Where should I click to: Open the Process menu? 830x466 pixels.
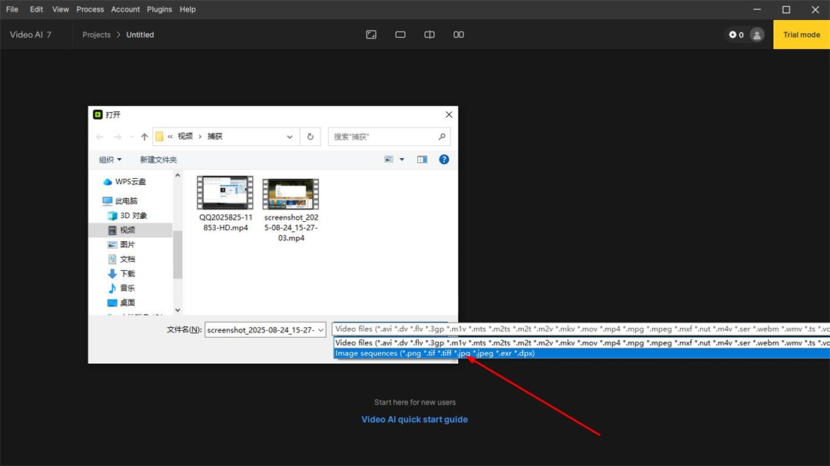(90, 9)
